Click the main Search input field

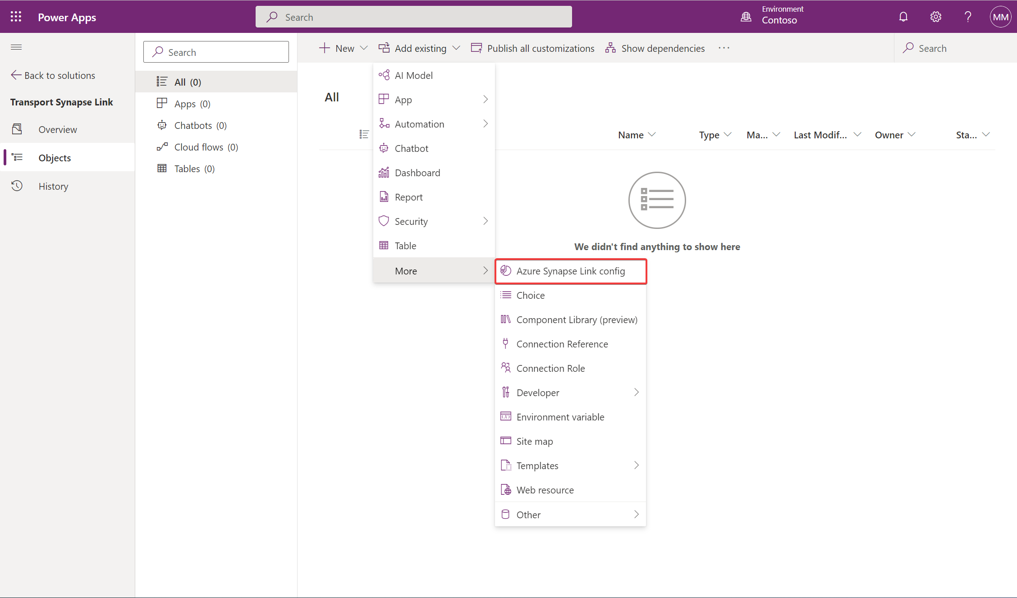pos(415,16)
